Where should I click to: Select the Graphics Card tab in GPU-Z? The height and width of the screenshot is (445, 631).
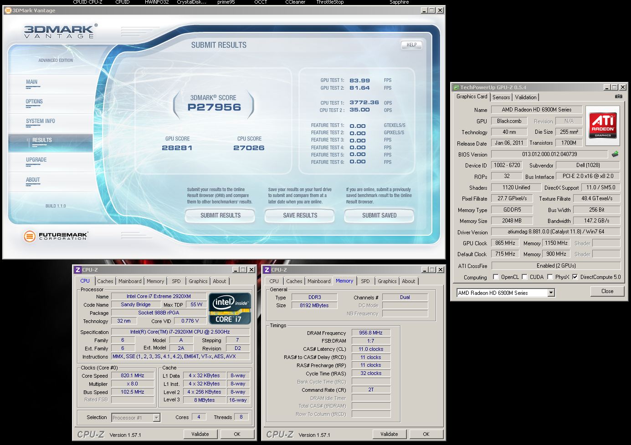[x=472, y=96]
